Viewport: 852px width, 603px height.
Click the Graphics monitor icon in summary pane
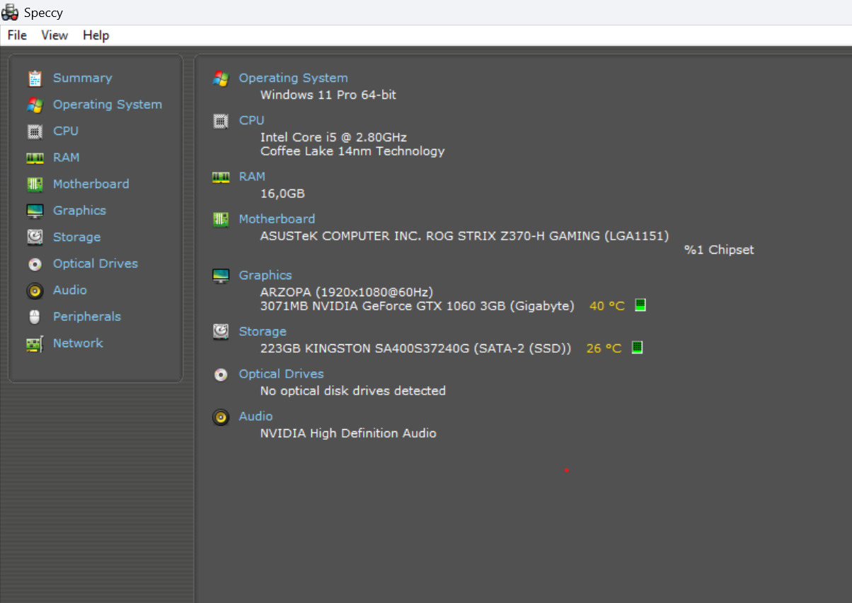click(221, 276)
